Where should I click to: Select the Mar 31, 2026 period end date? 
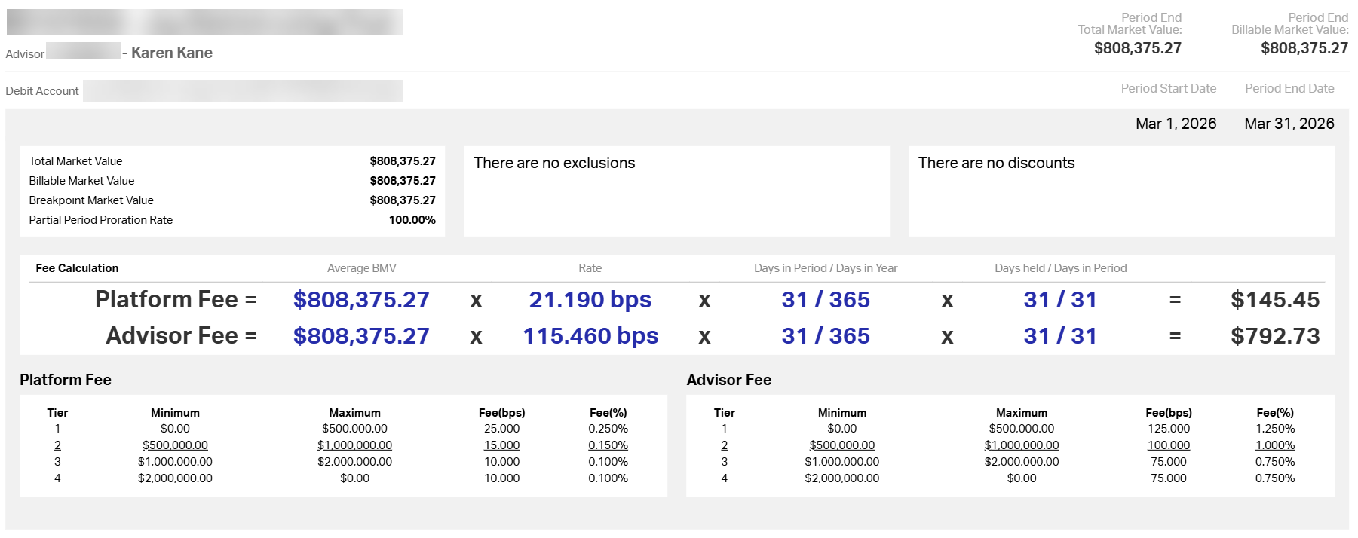point(1289,124)
